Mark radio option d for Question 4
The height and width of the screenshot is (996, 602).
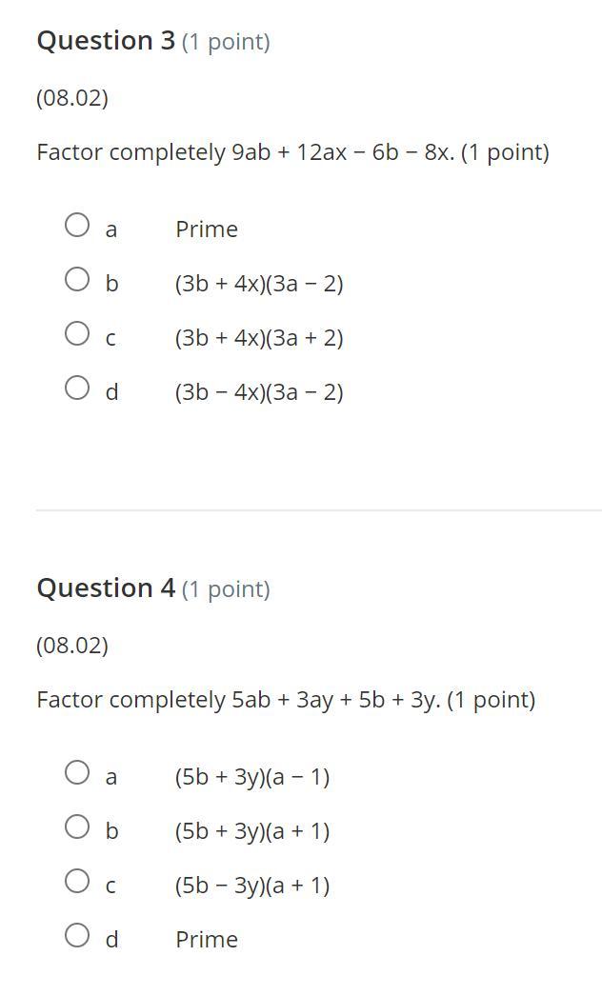[77, 935]
